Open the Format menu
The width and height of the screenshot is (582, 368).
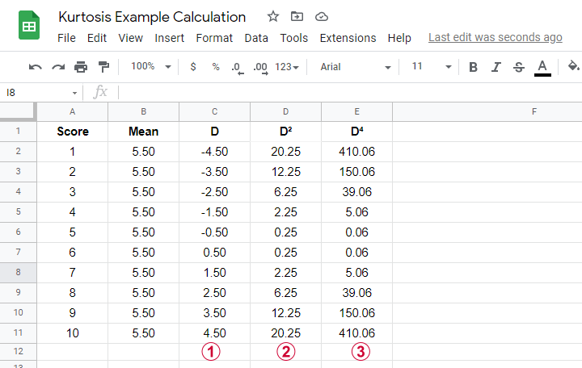coord(214,38)
